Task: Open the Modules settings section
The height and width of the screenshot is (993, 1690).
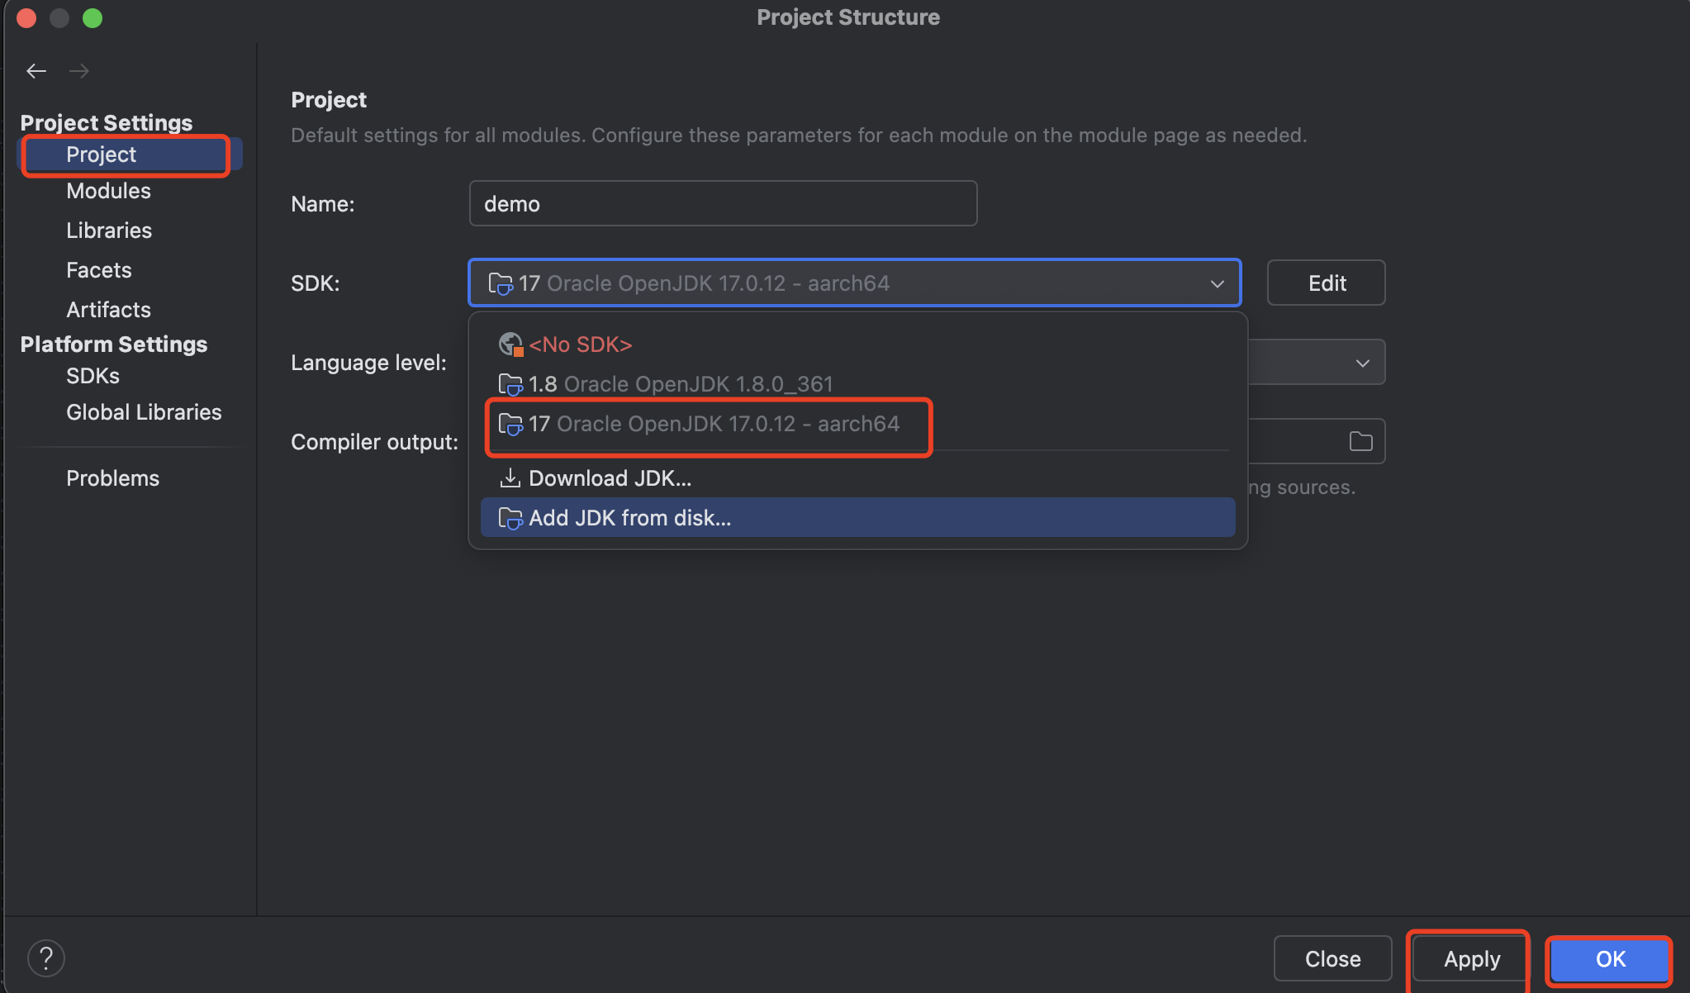Action: pyautogui.click(x=108, y=191)
